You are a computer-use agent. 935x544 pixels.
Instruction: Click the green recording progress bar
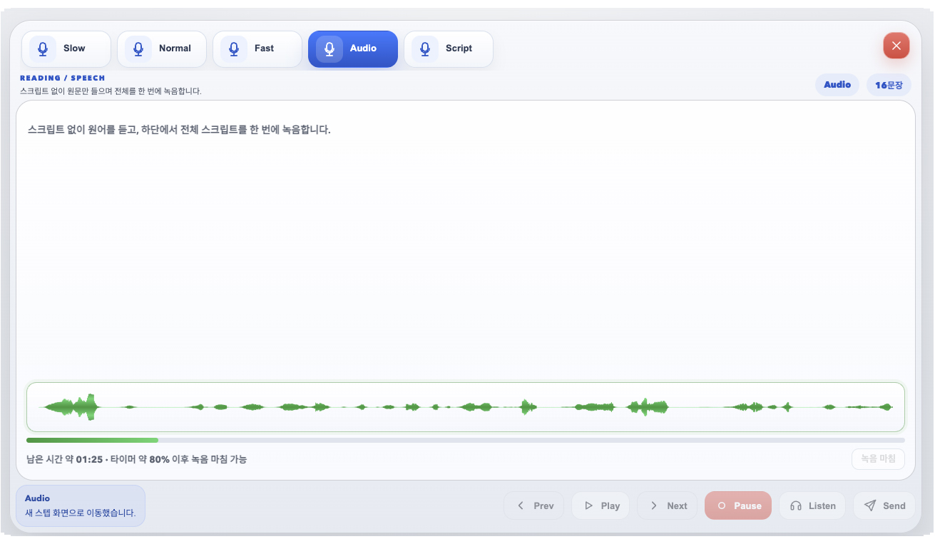click(x=465, y=441)
